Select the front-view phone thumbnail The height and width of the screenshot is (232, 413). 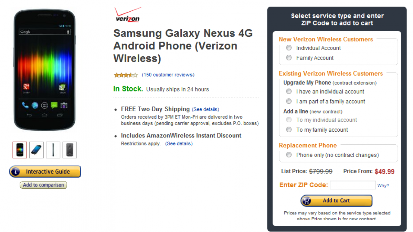20,150
